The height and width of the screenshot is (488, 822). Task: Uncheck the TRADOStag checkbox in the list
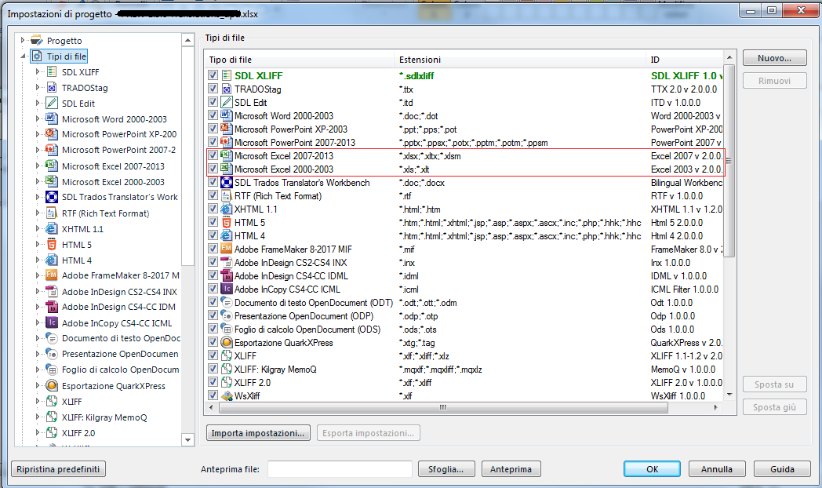tap(213, 89)
